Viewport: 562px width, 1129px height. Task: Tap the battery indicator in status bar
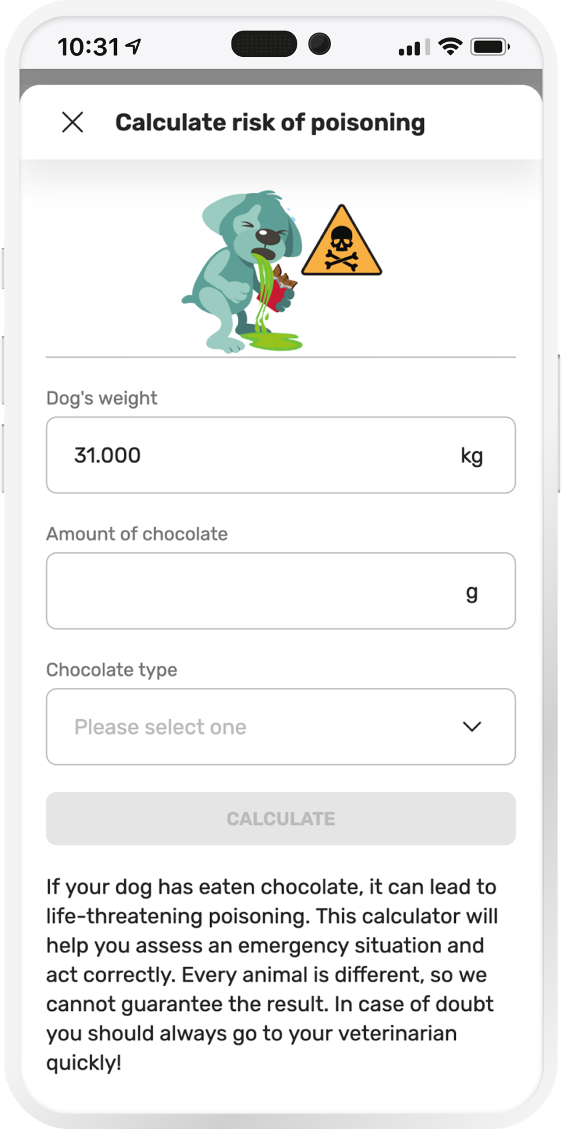point(490,47)
